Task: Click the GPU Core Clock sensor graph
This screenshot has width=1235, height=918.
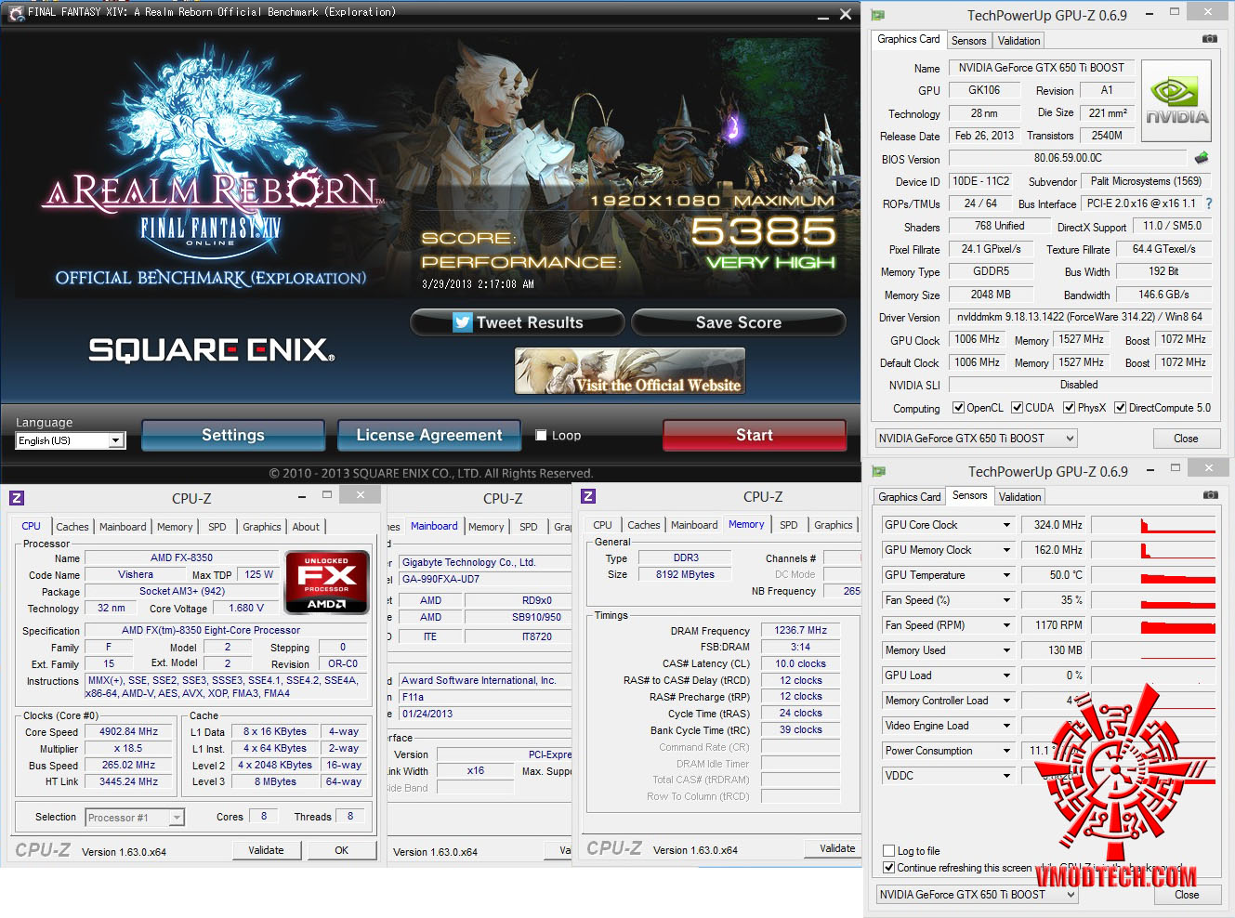Action: (x=1153, y=525)
